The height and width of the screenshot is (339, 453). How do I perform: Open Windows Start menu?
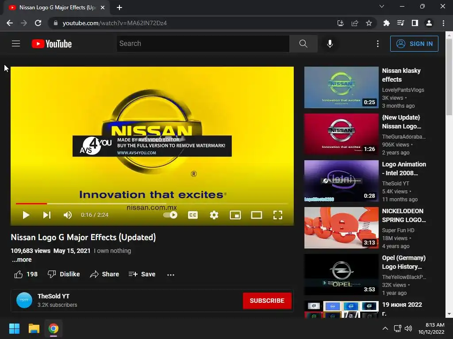(15, 328)
